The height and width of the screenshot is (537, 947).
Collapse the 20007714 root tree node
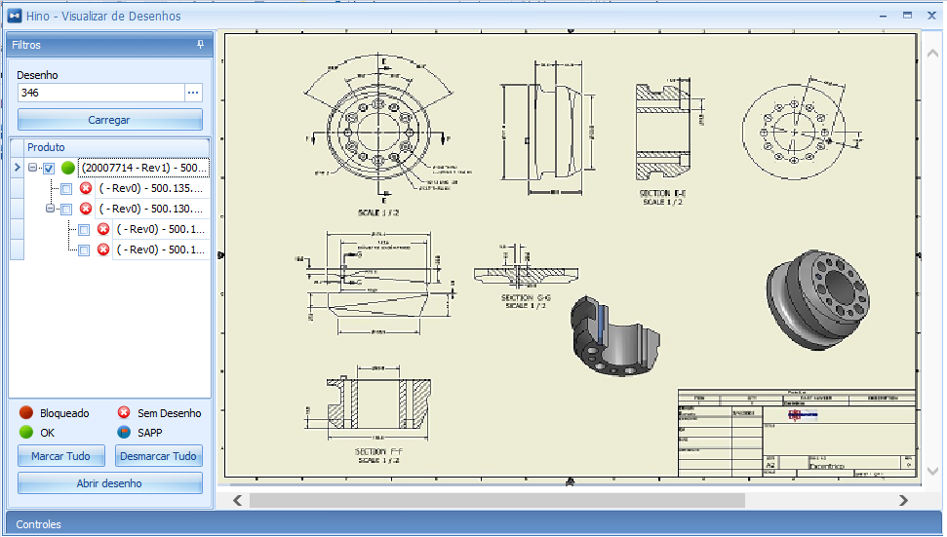32,168
